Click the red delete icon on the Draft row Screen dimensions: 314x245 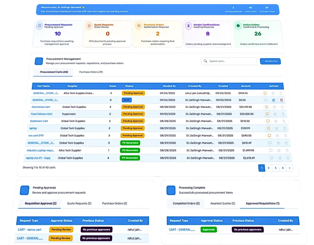click(281, 100)
